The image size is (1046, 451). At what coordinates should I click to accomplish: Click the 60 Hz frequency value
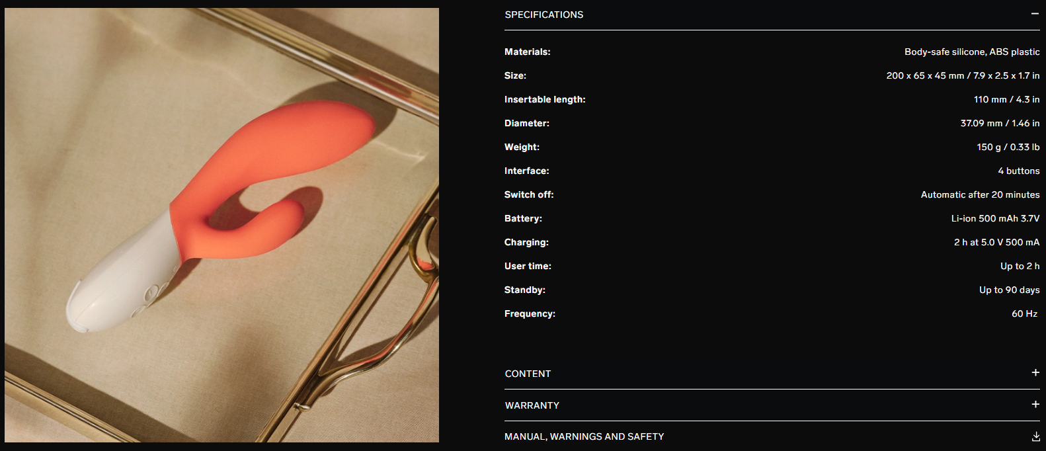coord(1024,313)
